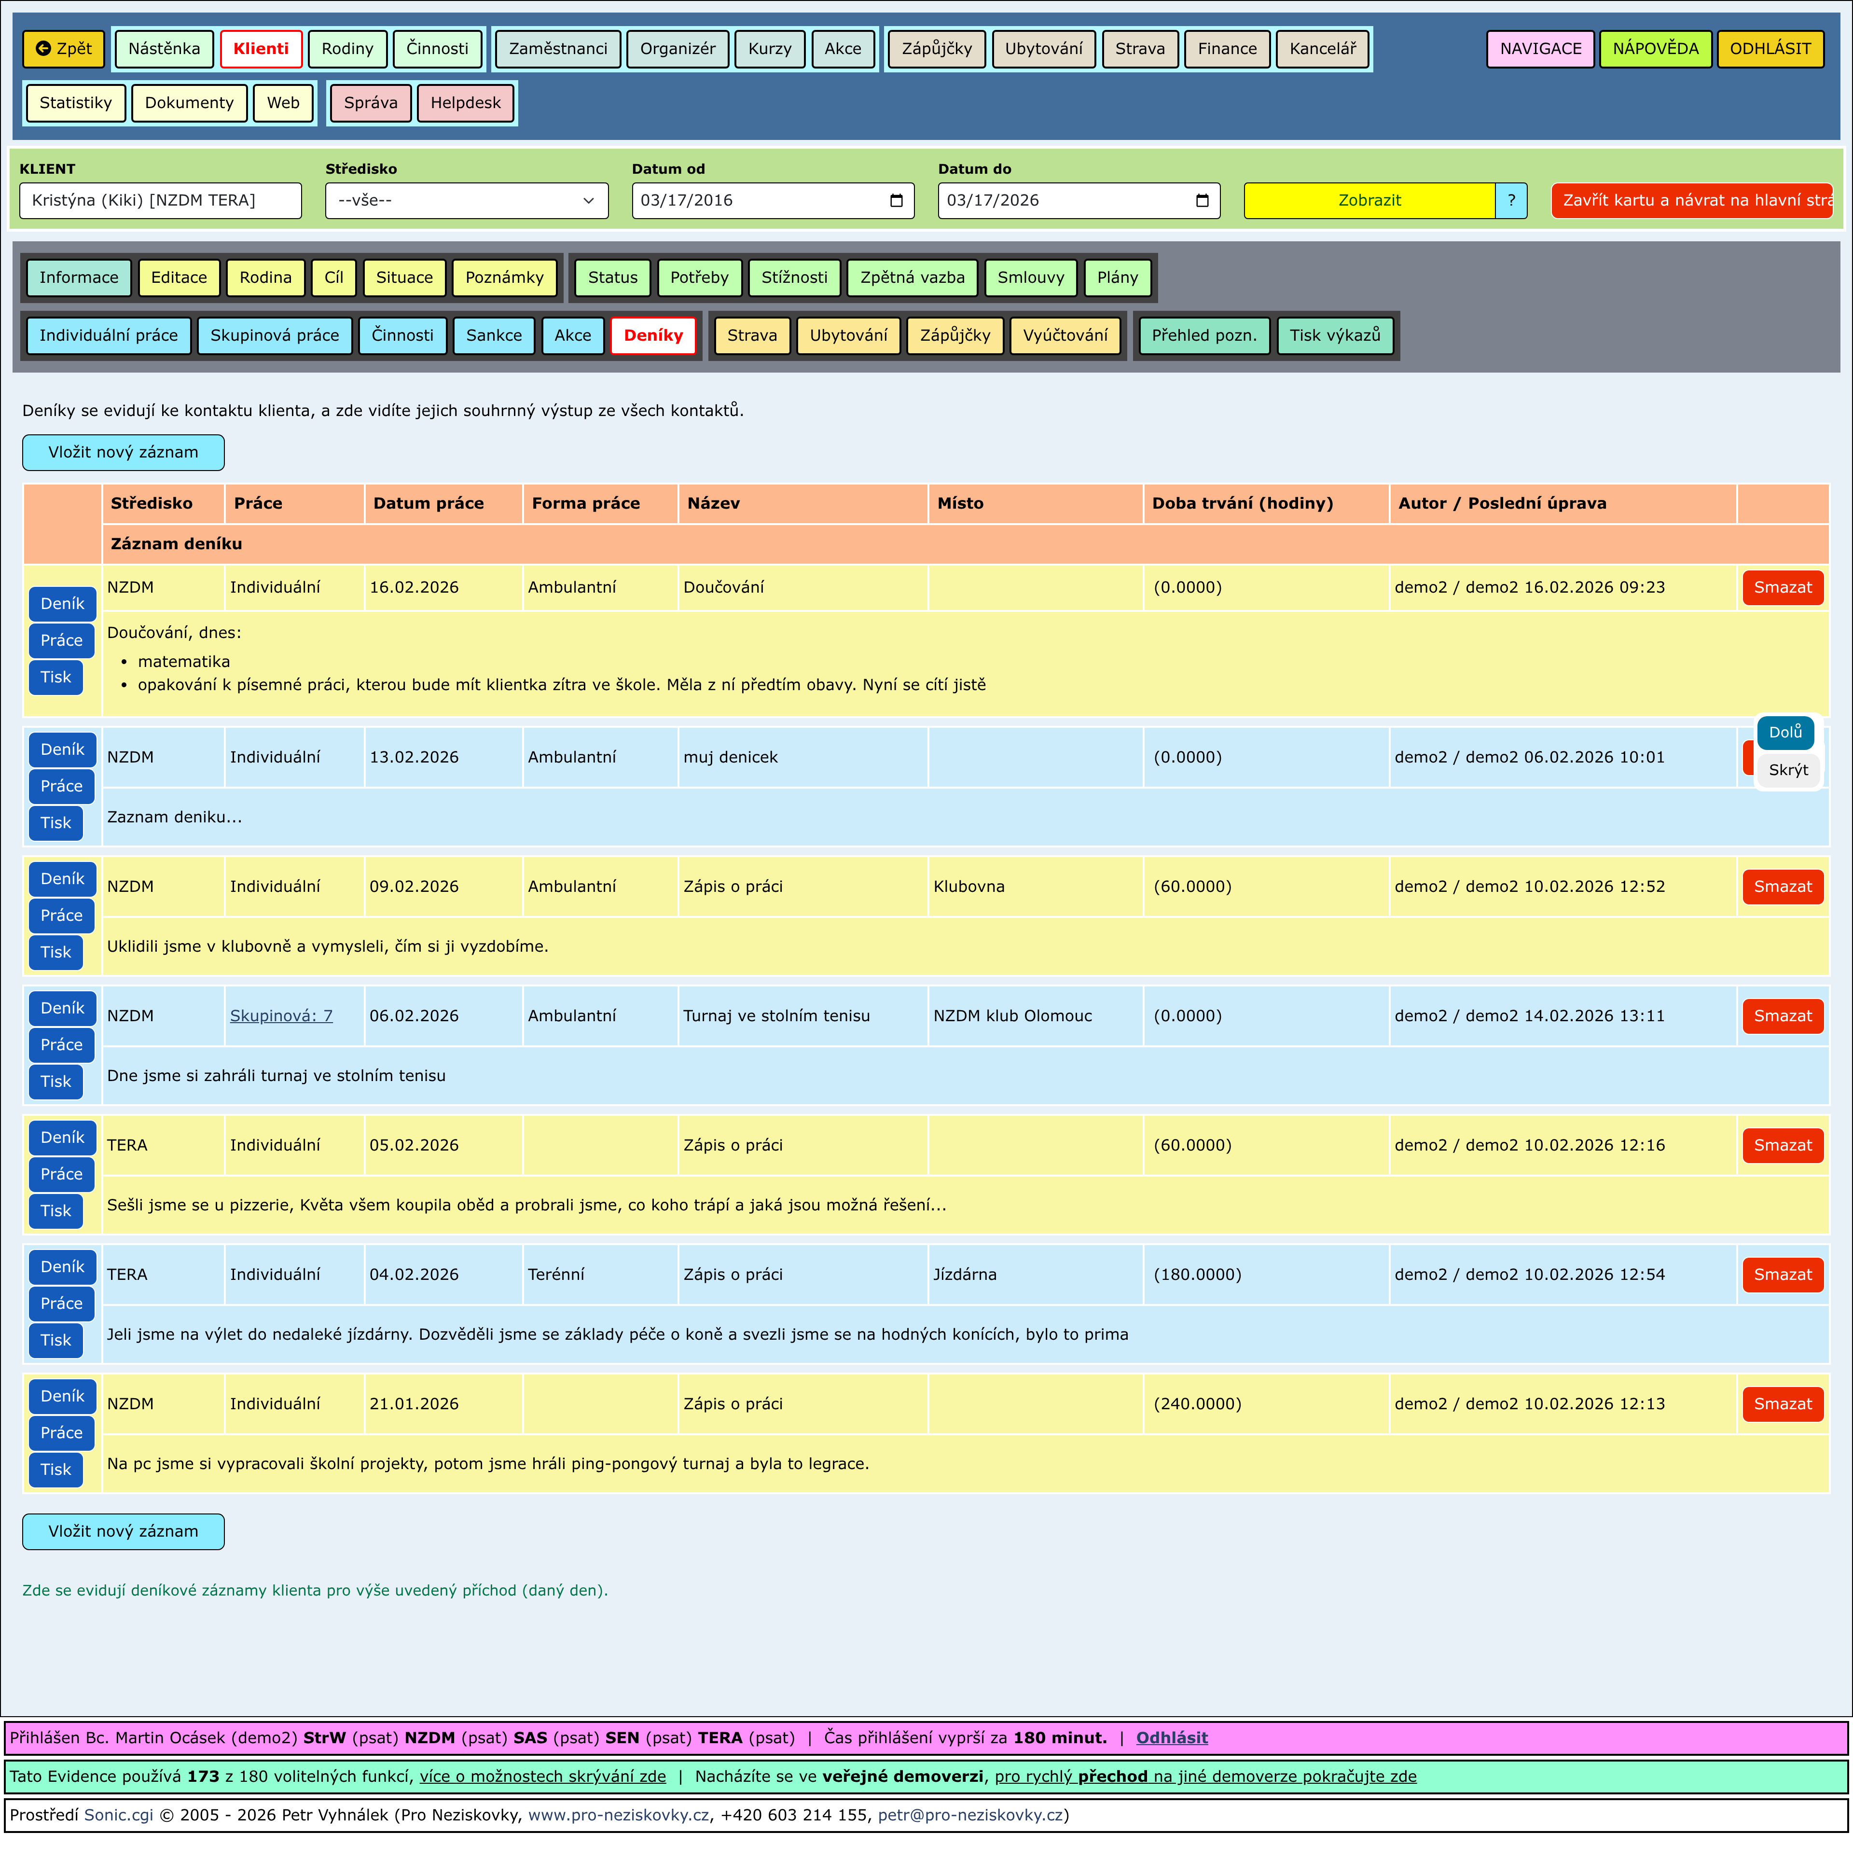
Task: Print the Doučování entry via Tisk
Action: (x=56, y=677)
